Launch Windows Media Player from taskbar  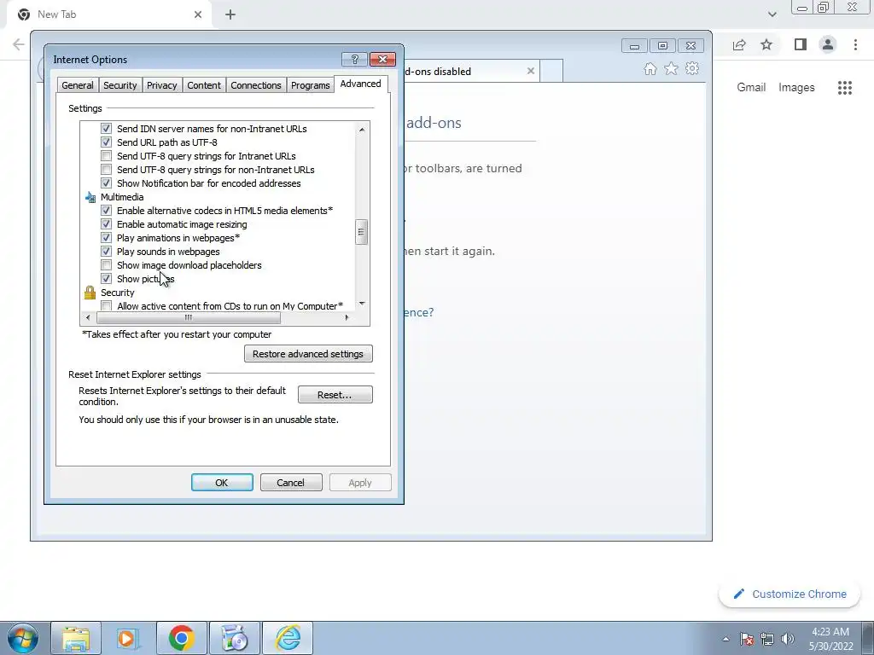[x=129, y=638]
